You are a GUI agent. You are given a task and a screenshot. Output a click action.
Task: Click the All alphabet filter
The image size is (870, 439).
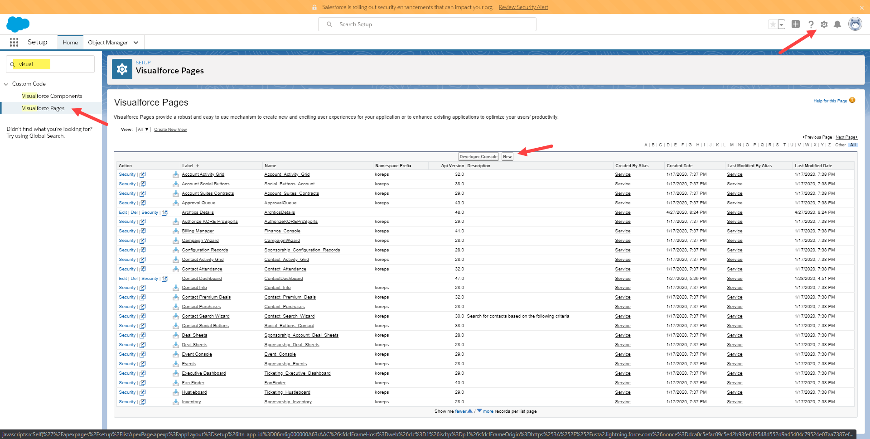[853, 145]
